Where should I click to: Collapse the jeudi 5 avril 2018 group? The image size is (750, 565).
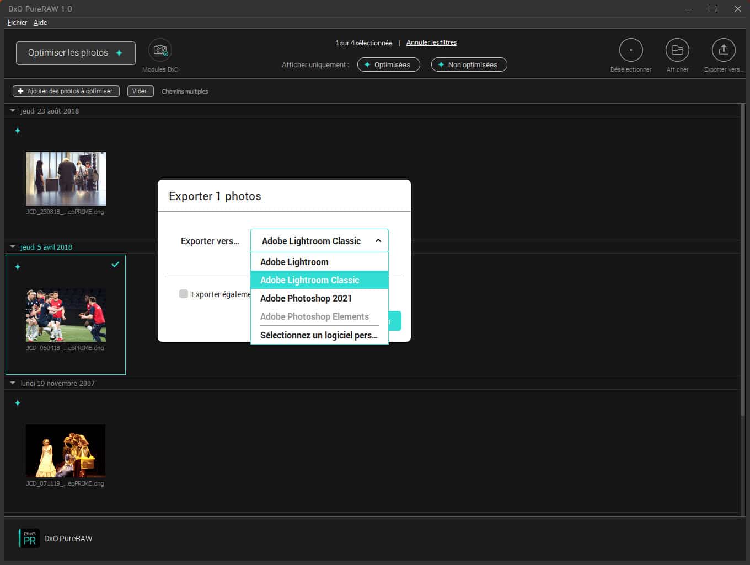tap(13, 247)
